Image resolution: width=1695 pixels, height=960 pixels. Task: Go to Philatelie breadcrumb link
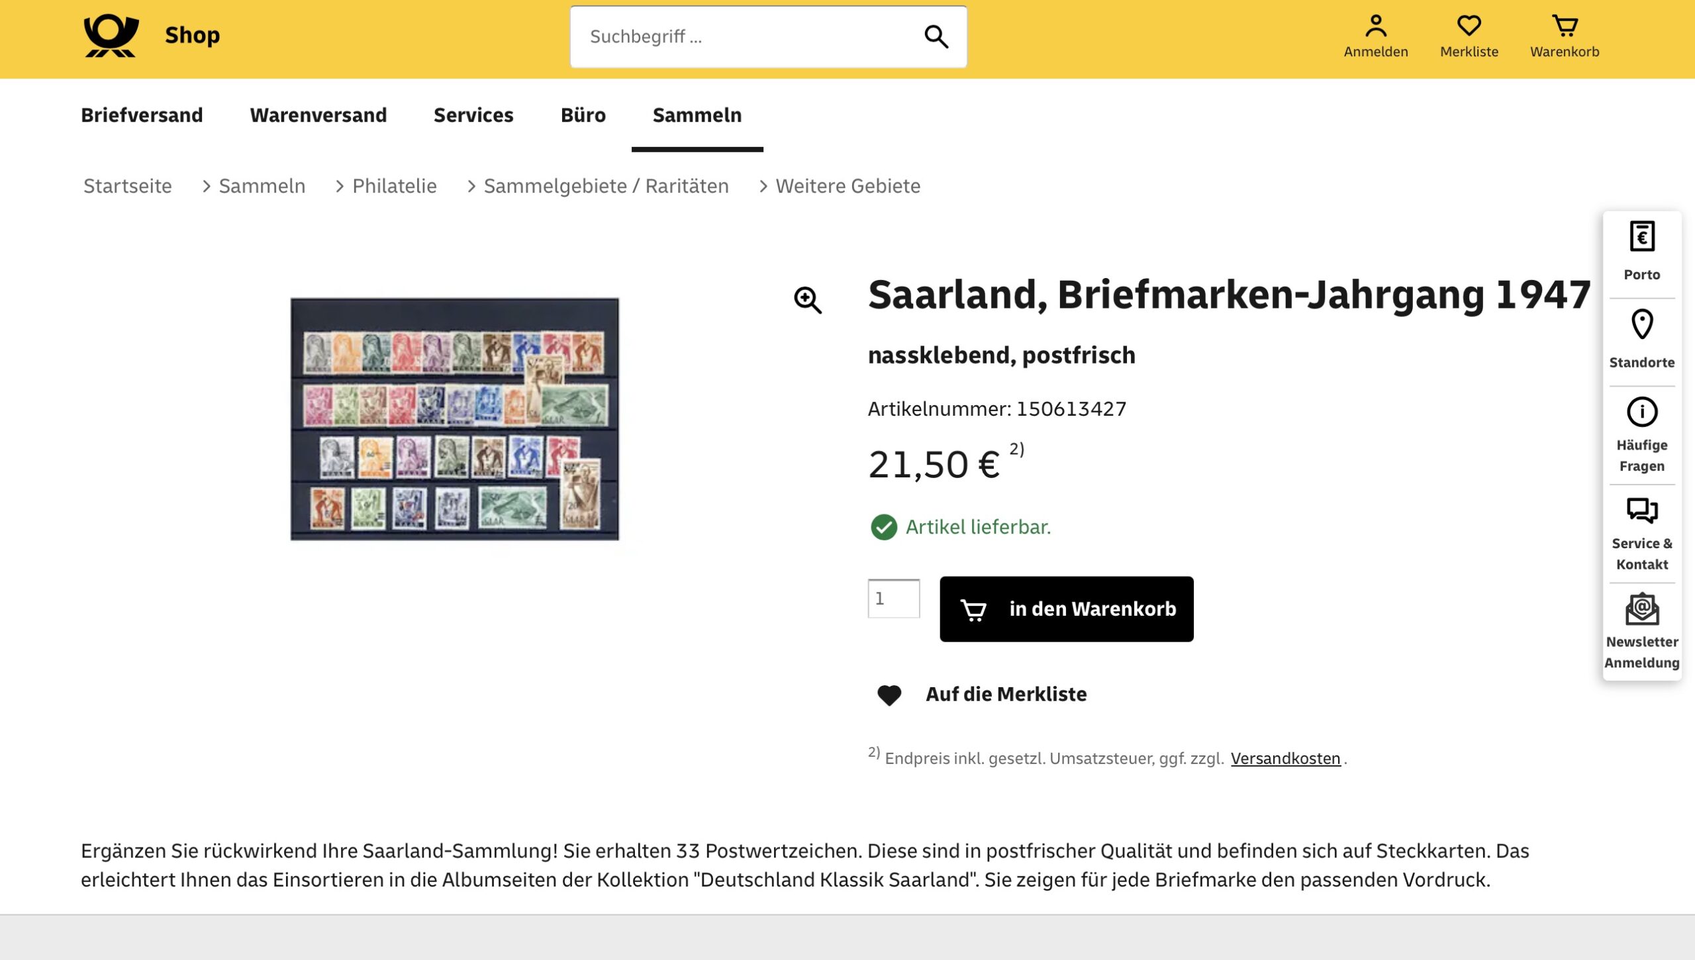click(395, 186)
